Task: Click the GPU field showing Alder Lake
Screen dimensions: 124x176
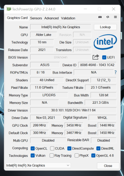Action: tap(43, 35)
